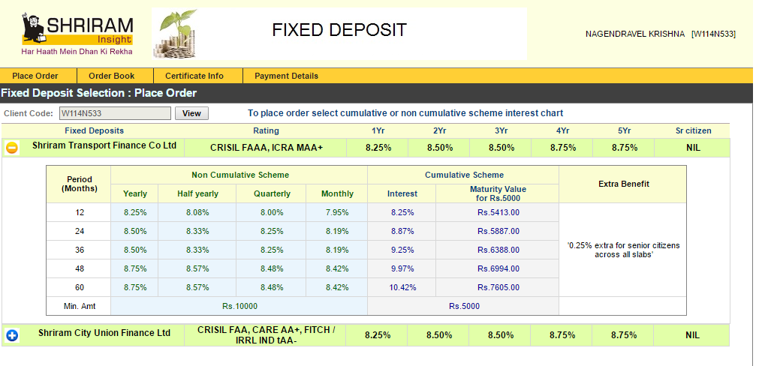Expand Shriram City Union Finance with the plus icon
The image size is (759, 366).
(x=12, y=335)
